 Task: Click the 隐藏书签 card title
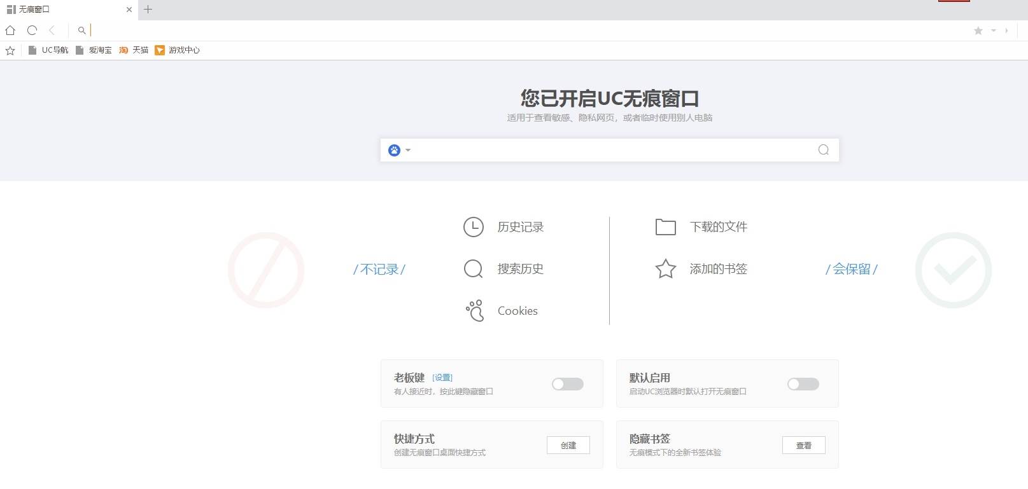pos(650,439)
